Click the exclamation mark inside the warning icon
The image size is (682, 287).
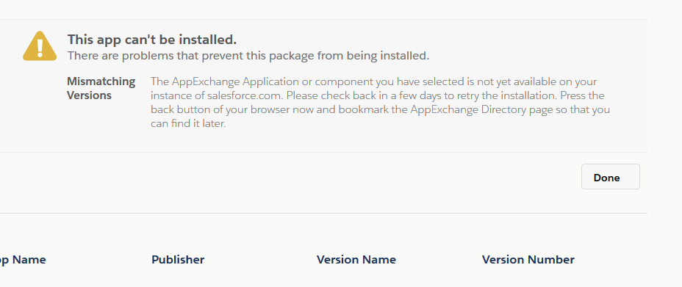click(x=40, y=48)
